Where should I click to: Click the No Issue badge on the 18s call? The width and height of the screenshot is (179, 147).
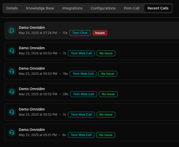pyautogui.click(x=108, y=74)
